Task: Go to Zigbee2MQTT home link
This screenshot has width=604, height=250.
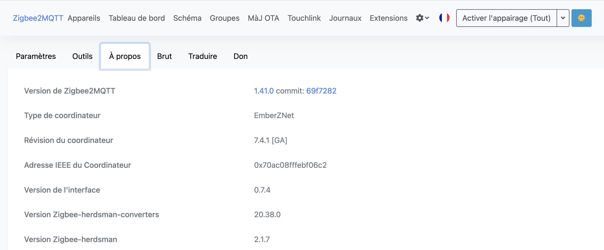Action: pos(38,18)
